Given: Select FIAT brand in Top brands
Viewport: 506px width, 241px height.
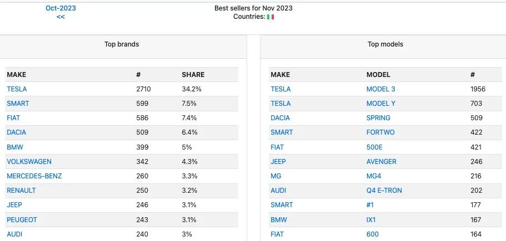Looking at the screenshot, I should (13, 118).
